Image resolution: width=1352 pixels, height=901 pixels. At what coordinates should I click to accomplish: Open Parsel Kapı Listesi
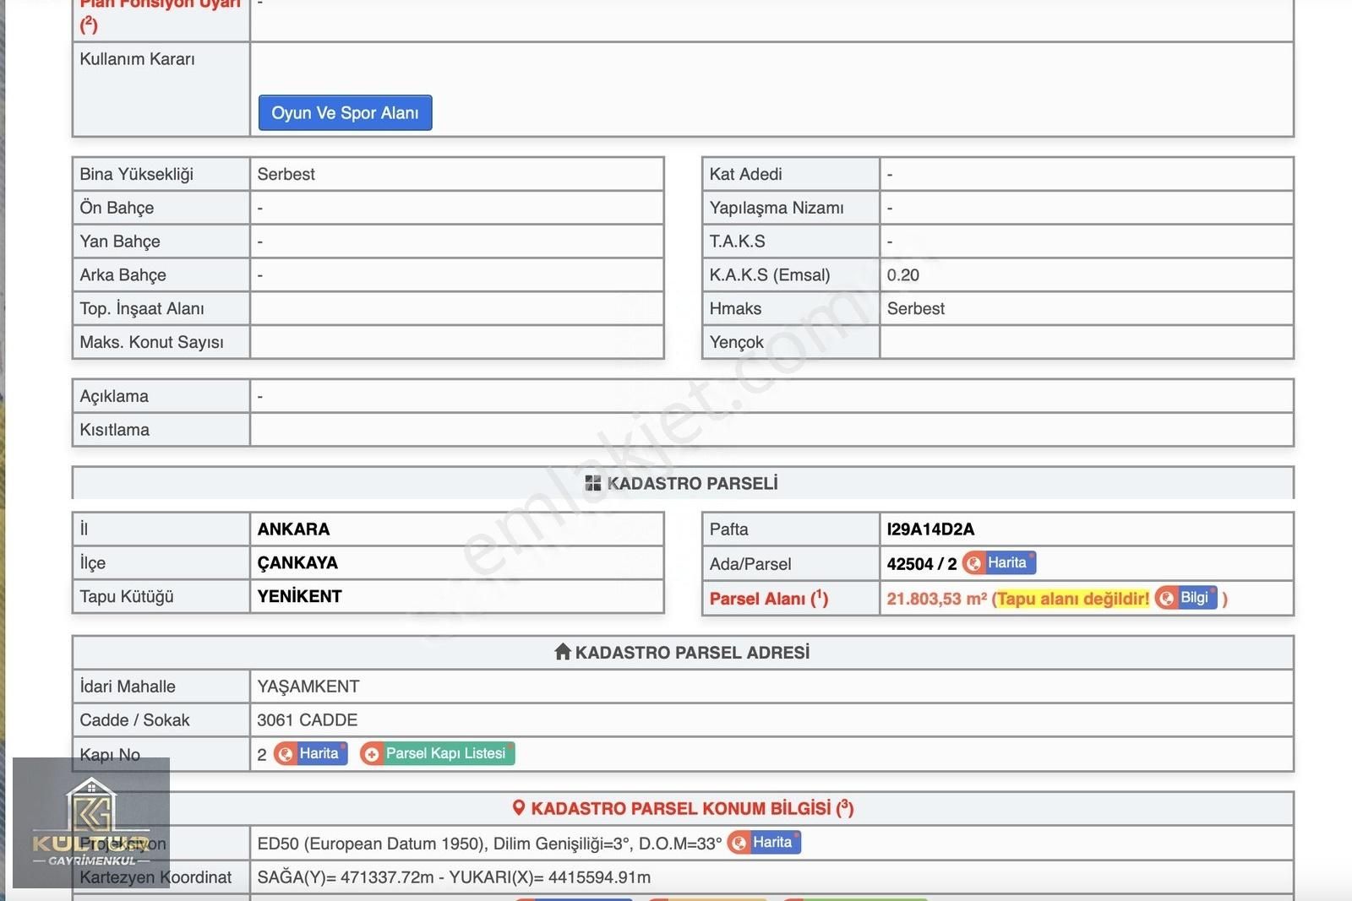(438, 753)
